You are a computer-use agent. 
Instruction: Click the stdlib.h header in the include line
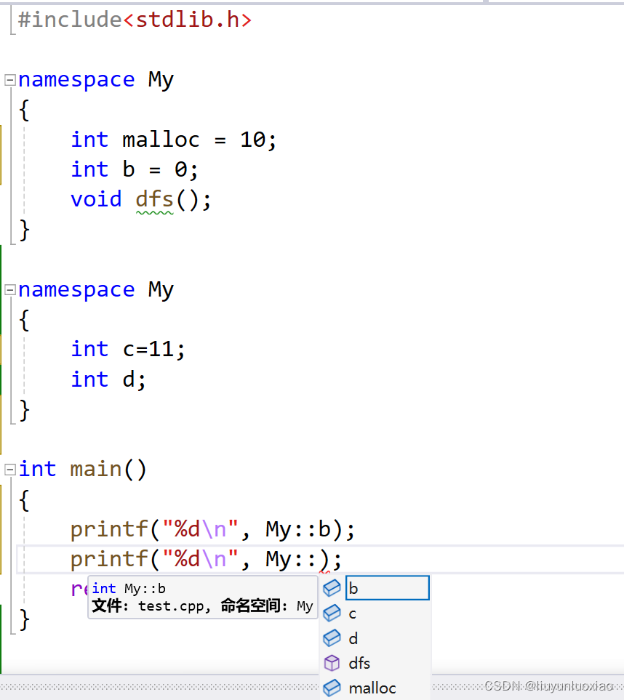click(x=187, y=20)
